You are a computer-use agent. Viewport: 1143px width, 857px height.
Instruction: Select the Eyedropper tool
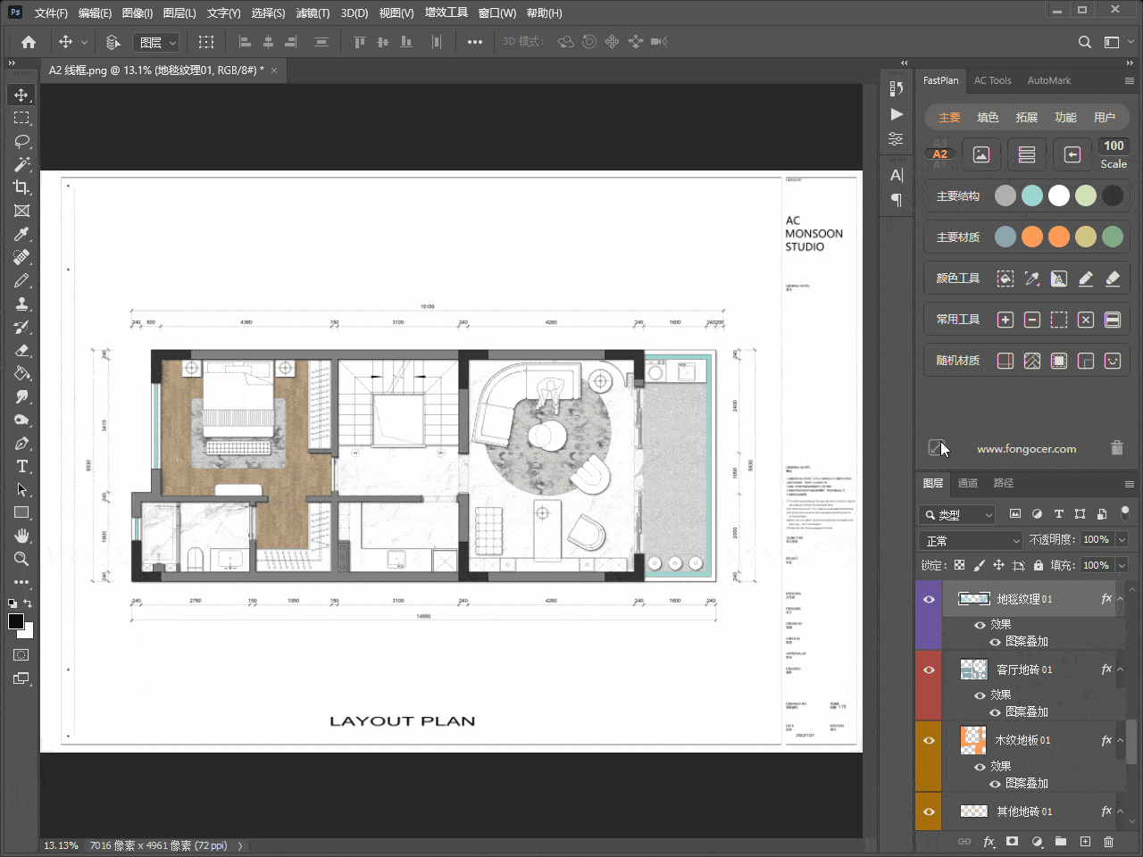coord(22,234)
